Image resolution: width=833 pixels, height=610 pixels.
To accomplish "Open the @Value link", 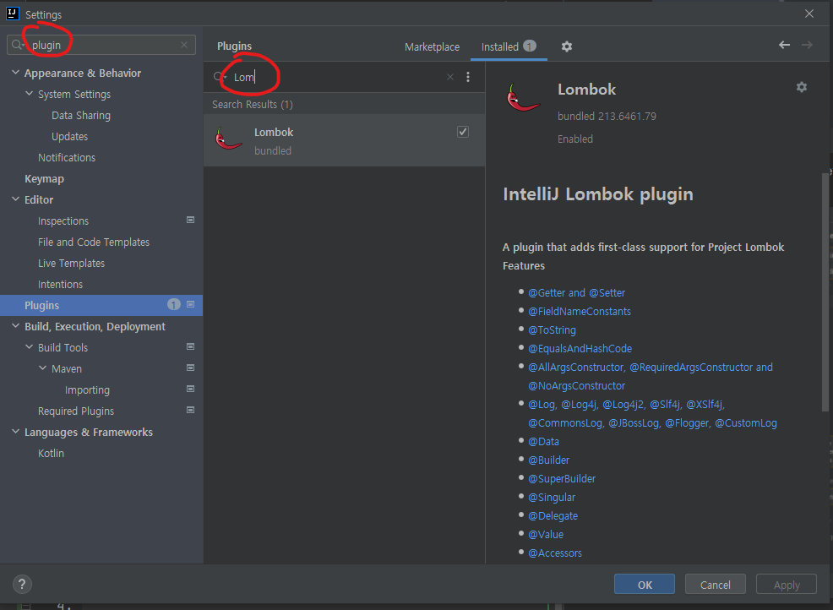I will click(x=546, y=535).
